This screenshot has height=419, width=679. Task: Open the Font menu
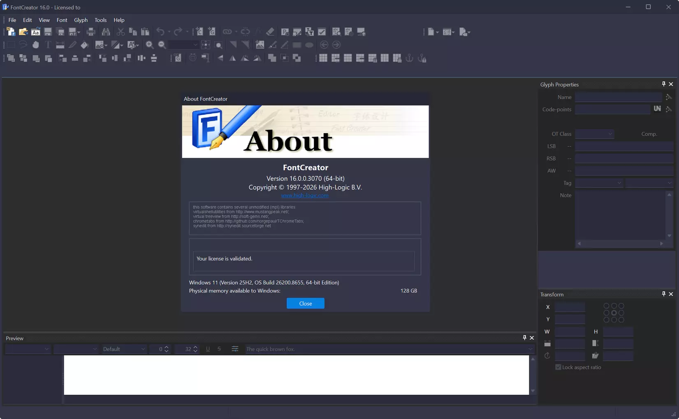click(62, 20)
